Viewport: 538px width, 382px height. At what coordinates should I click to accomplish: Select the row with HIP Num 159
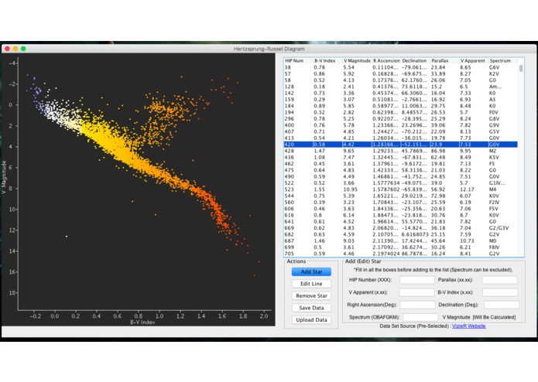(x=401, y=99)
